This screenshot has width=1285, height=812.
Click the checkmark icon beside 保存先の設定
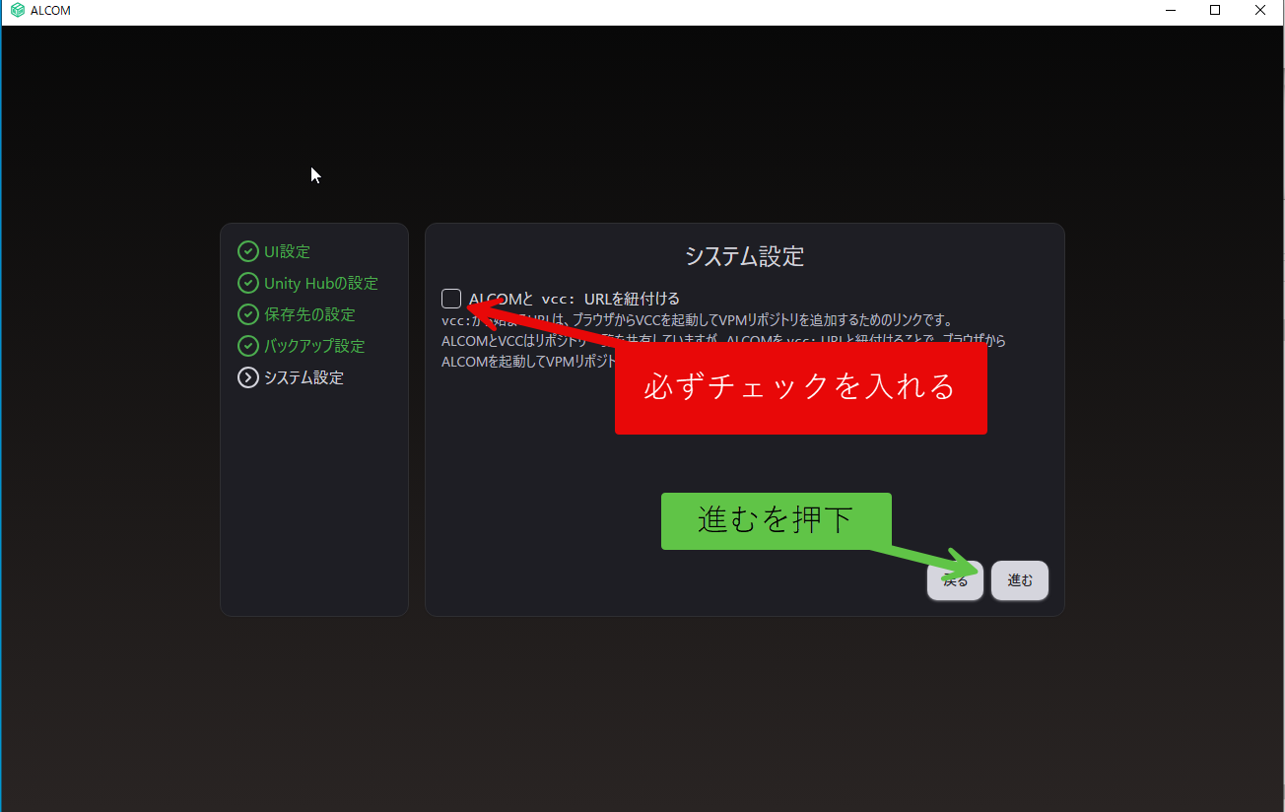[x=248, y=314]
